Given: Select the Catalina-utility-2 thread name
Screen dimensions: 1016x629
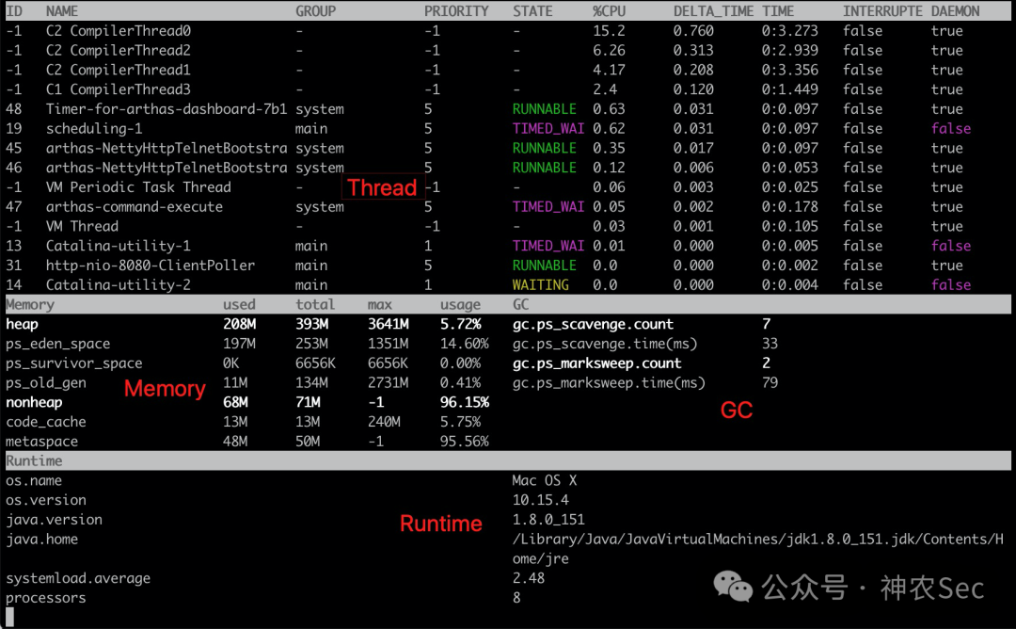Looking at the screenshot, I should coord(118,284).
